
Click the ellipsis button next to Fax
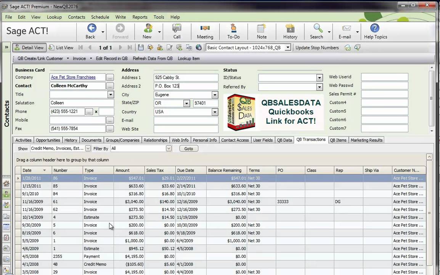[110, 129]
